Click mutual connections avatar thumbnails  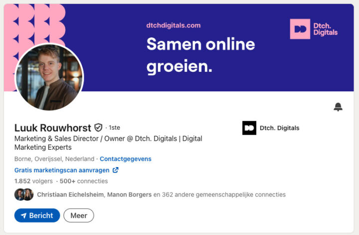tap(24, 195)
